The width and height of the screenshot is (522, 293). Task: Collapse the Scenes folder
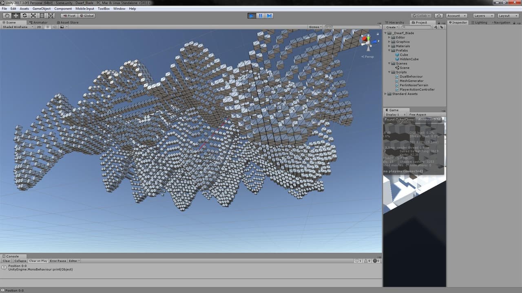pos(389,63)
